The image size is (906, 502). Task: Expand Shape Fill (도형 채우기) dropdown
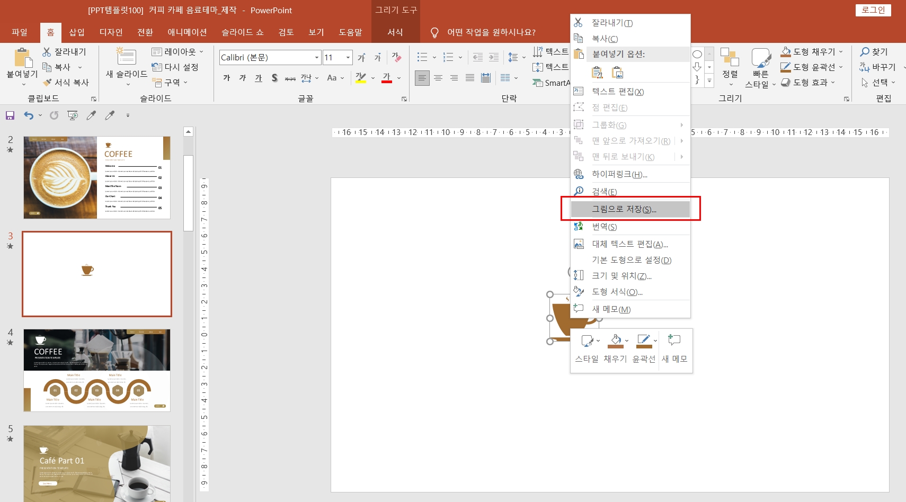pos(841,52)
